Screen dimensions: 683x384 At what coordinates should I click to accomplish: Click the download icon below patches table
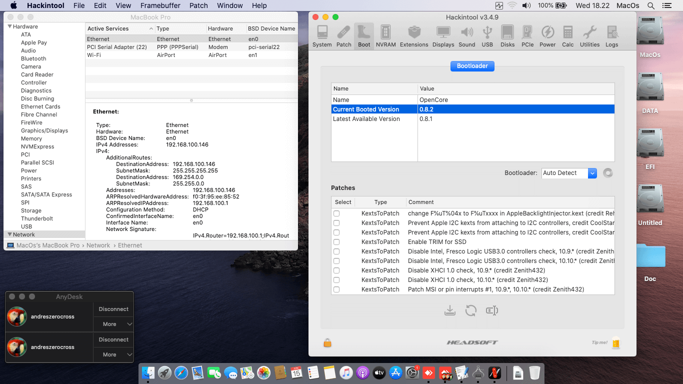click(x=450, y=311)
